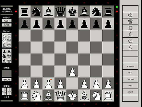Click the blank bottom button in right panel

130,98
